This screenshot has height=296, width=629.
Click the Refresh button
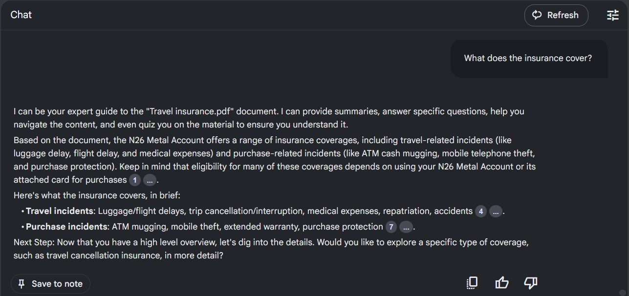coord(556,15)
